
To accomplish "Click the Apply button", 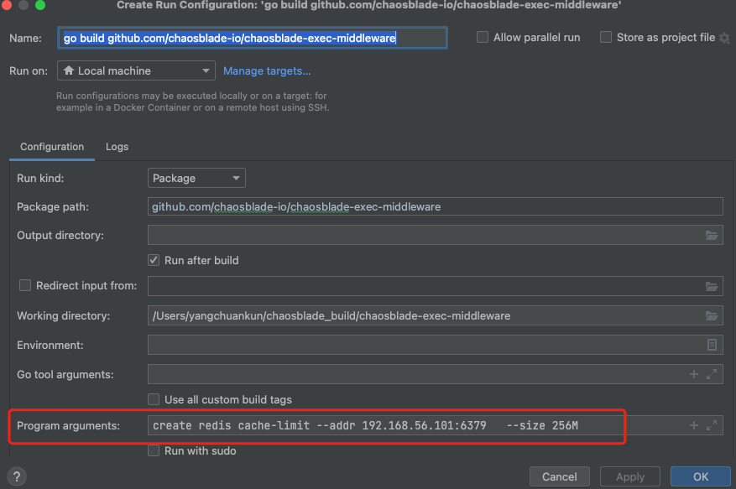I will [x=630, y=476].
